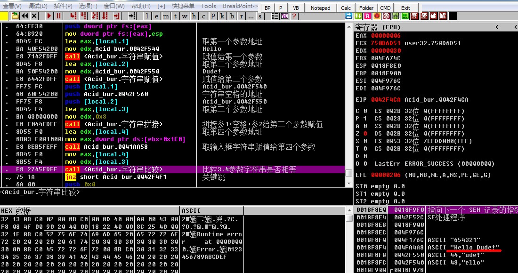Open Executable modules with the e button
The width and height of the screenshot is (518, 273).
click(157, 16)
